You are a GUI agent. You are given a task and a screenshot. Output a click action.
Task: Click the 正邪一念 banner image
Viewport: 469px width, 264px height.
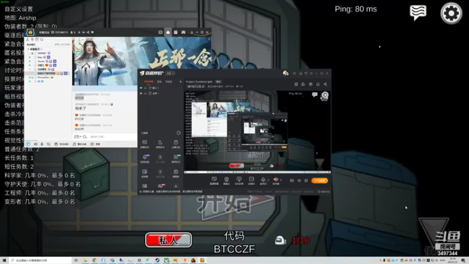pyautogui.click(x=142, y=62)
